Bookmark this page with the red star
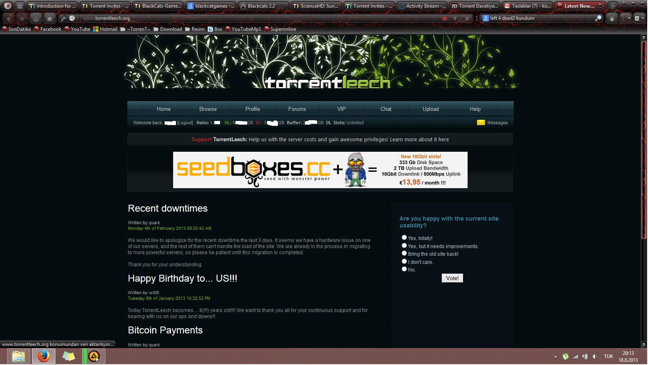 [x=445, y=18]
